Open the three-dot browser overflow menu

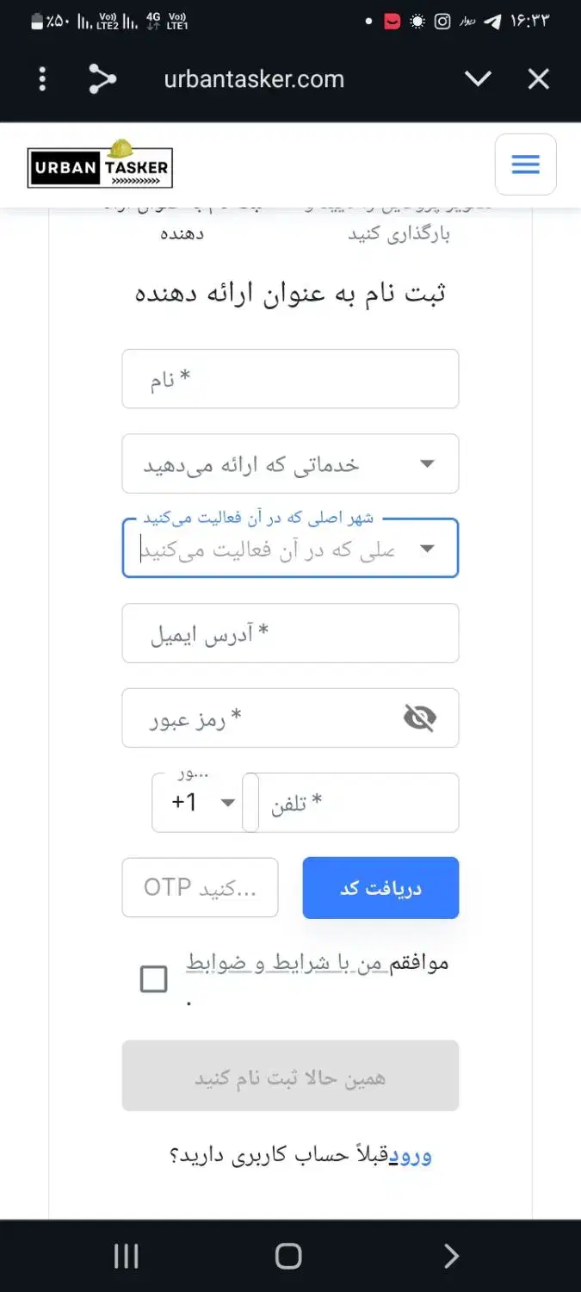[x=41, y=78]
